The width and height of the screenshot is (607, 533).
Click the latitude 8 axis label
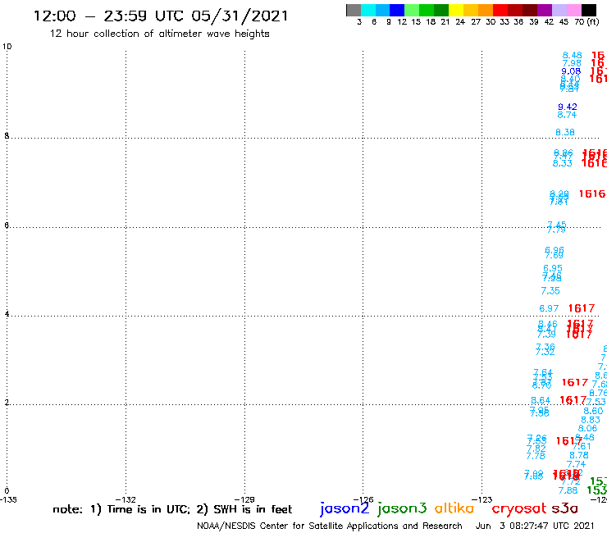pos(7,136)
